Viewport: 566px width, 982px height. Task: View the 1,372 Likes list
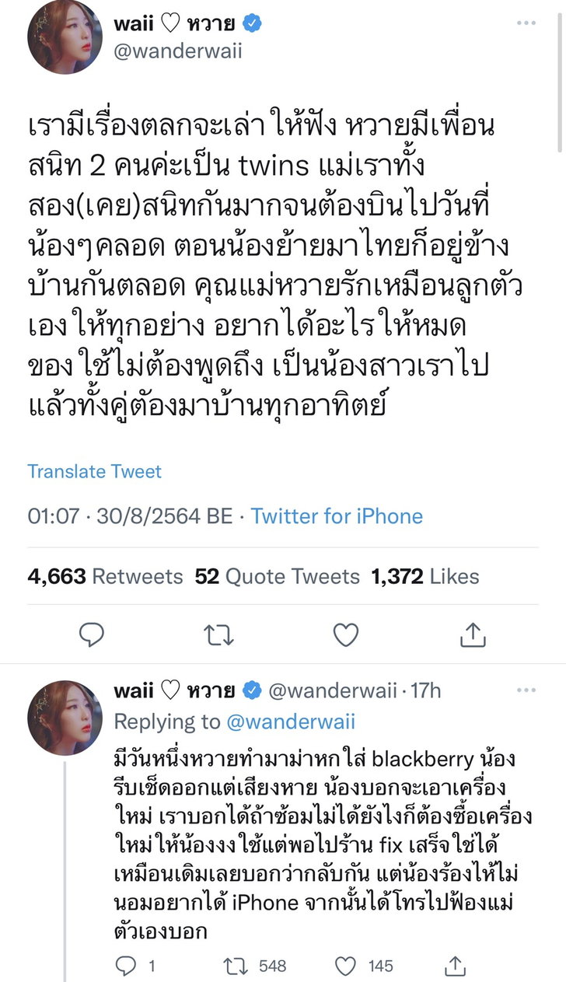click(424, 576)
